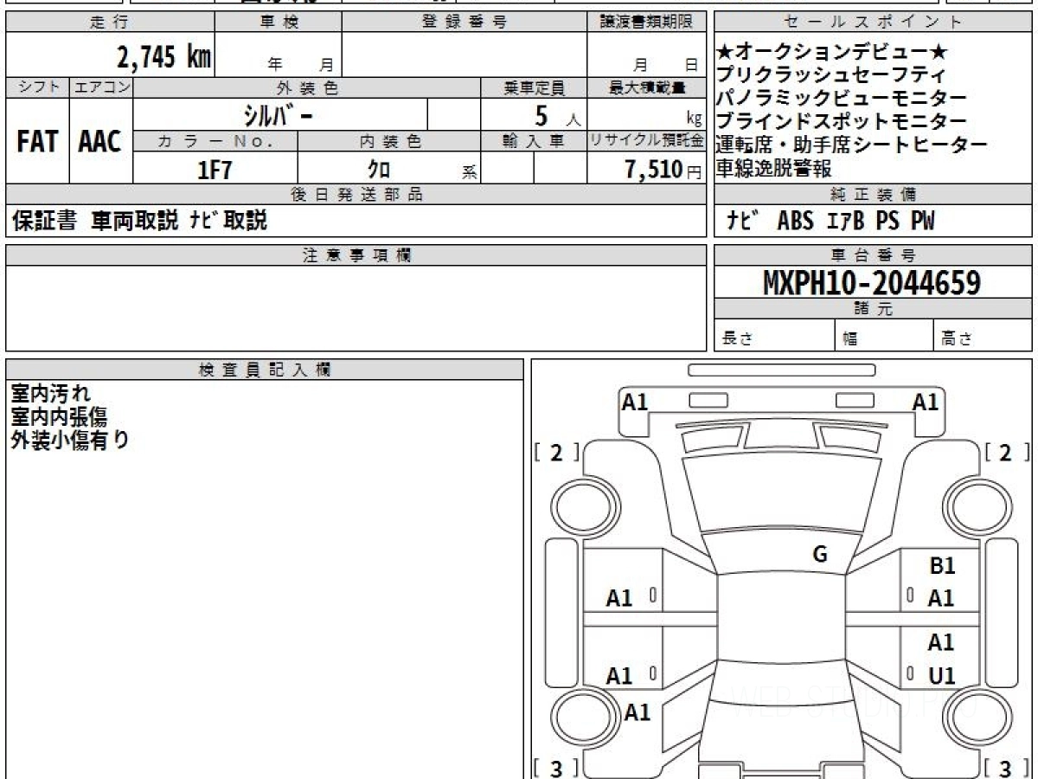Click the A1 mark directly below B1
1038x779 pixels.
(941, 598)
